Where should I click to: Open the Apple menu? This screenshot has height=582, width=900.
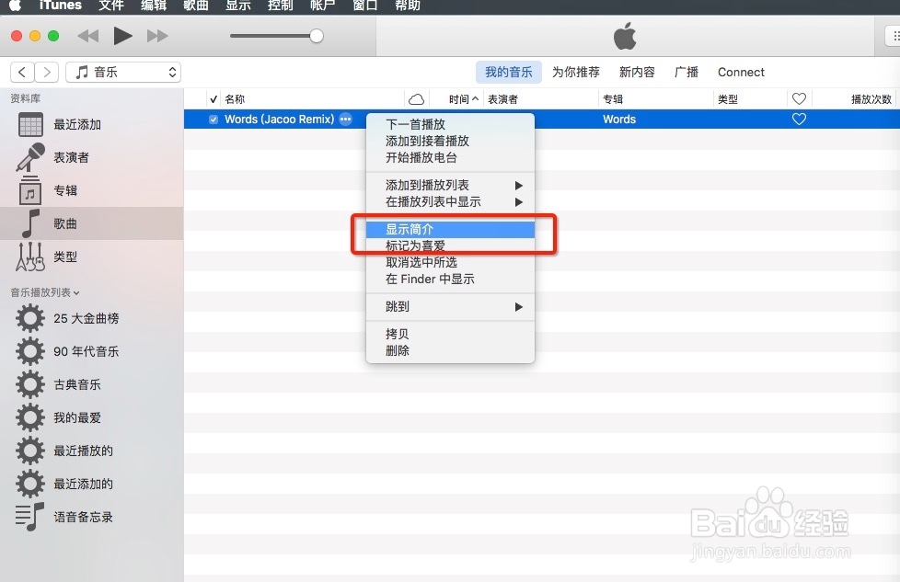point(16,6)
